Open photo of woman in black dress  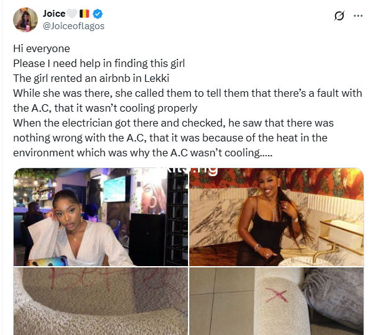click(x=276, y=217)
